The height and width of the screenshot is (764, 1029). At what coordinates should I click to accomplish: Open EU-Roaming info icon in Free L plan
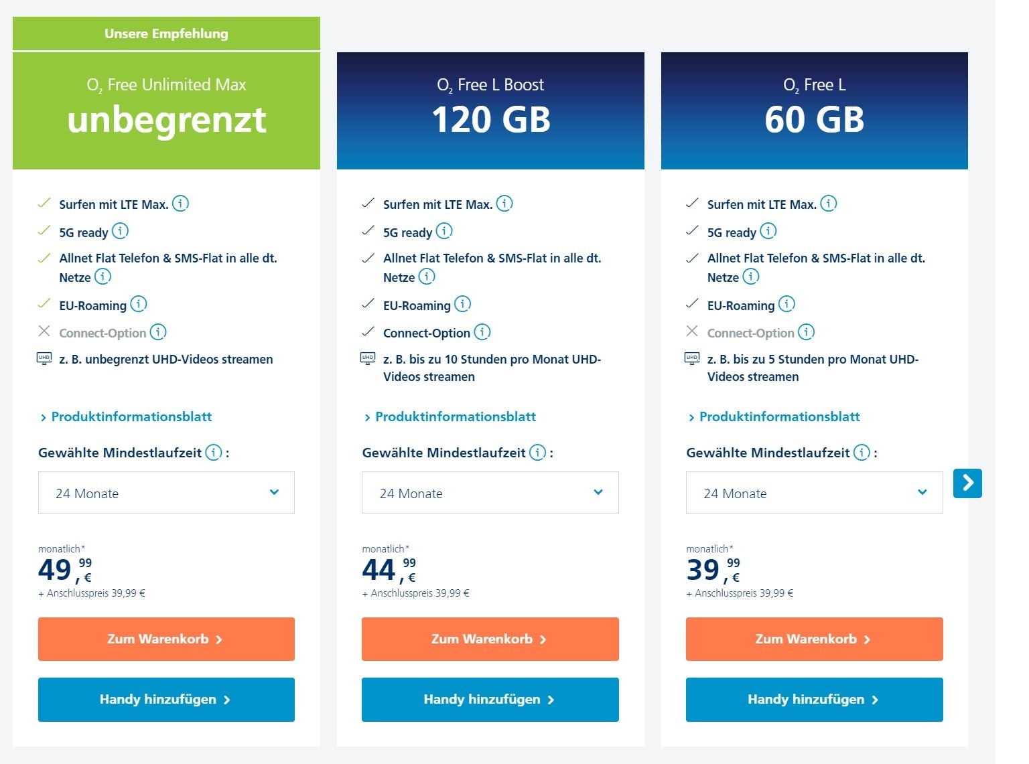pyautogui.click(x=786, y=304)
